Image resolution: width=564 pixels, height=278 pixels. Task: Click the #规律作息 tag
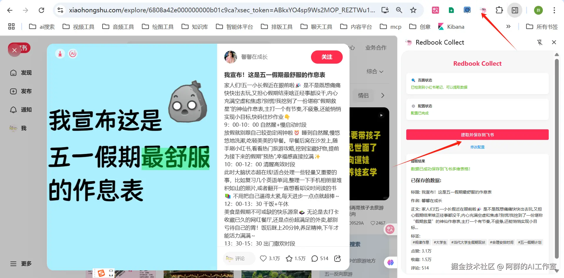(x=421, y=243)
